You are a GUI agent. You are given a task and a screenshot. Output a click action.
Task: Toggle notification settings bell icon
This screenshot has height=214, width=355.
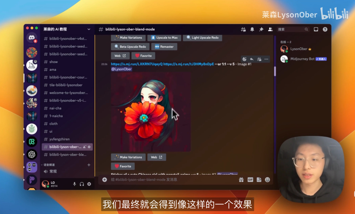(x=252, y=29)
